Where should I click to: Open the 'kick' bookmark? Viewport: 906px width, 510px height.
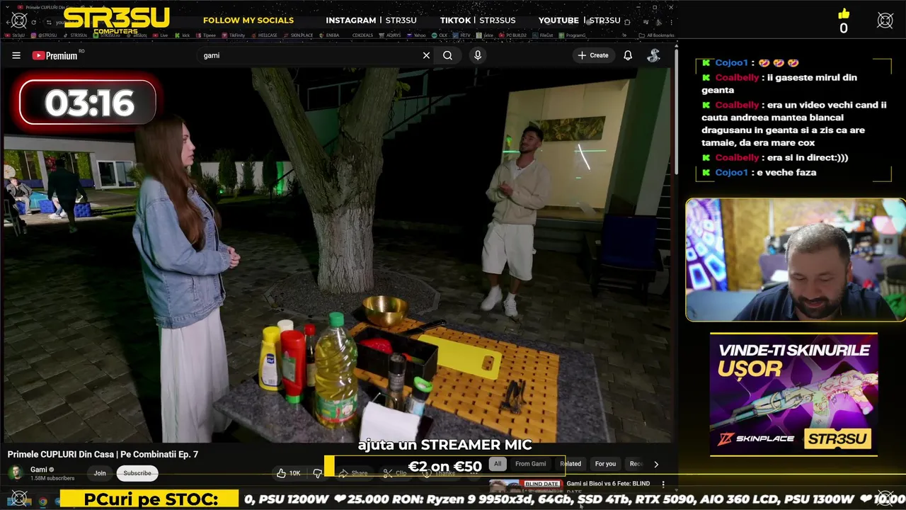[x=183, y=35]
